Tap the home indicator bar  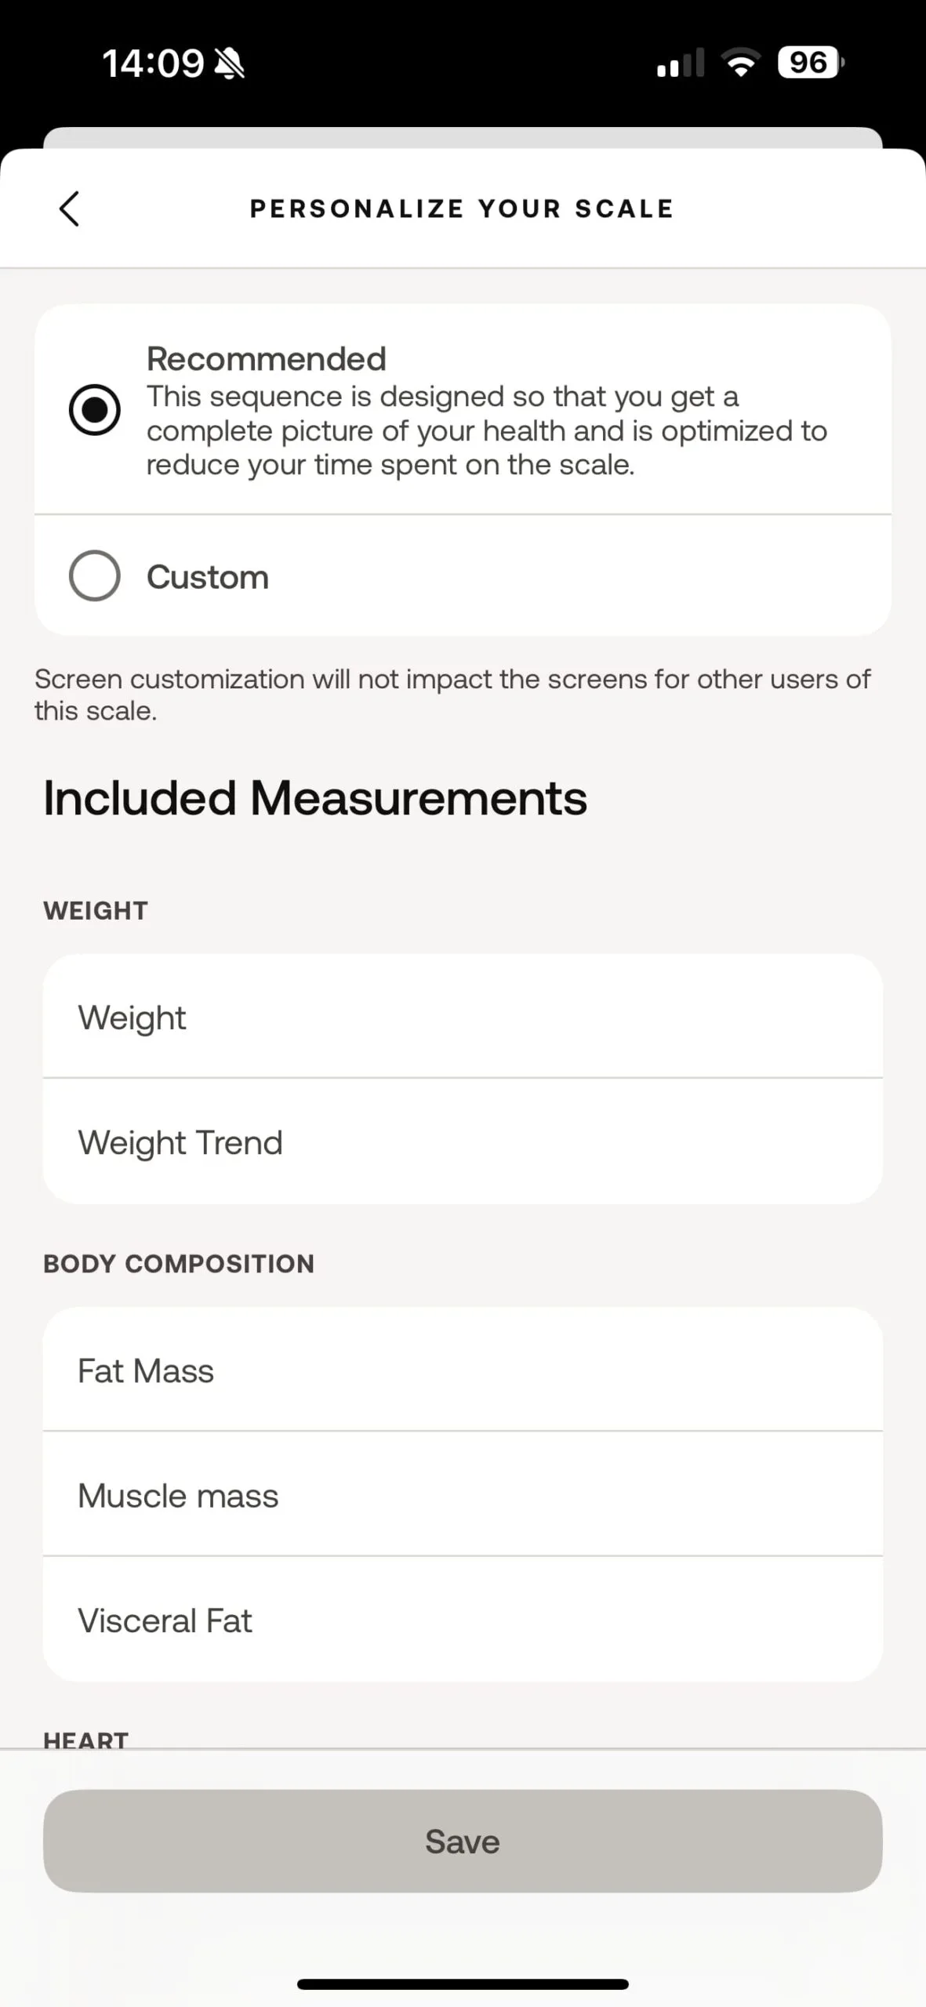(463, 1984)
